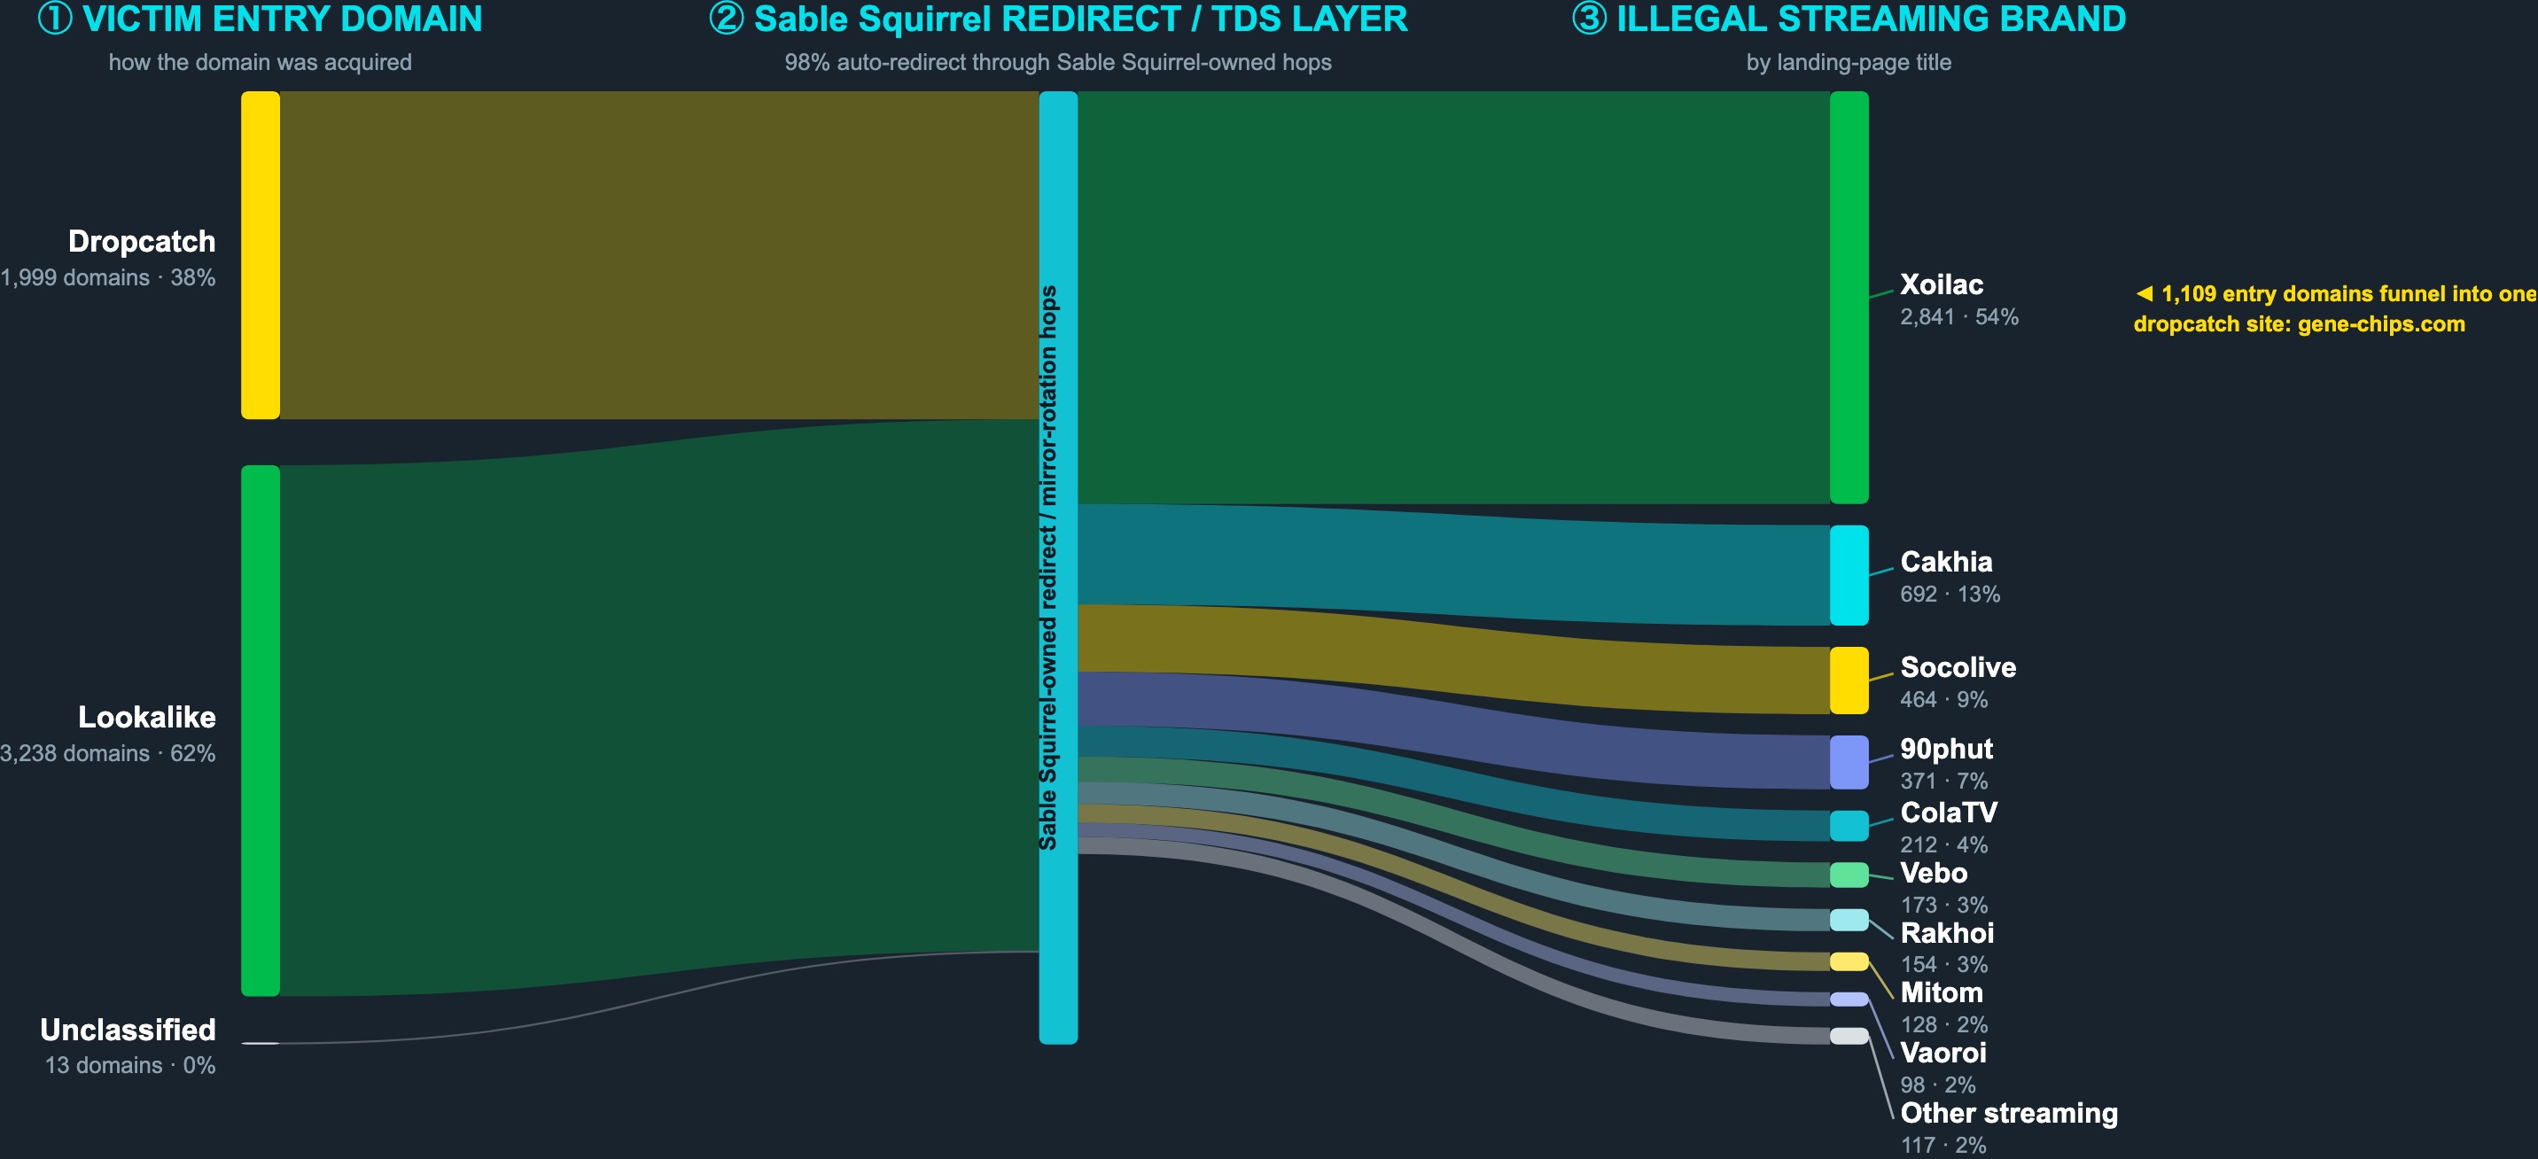Select the flow from redirect layer to Xoilac
Viewport: 2538px width, 1159px height.
click(x=1454, y=298)
